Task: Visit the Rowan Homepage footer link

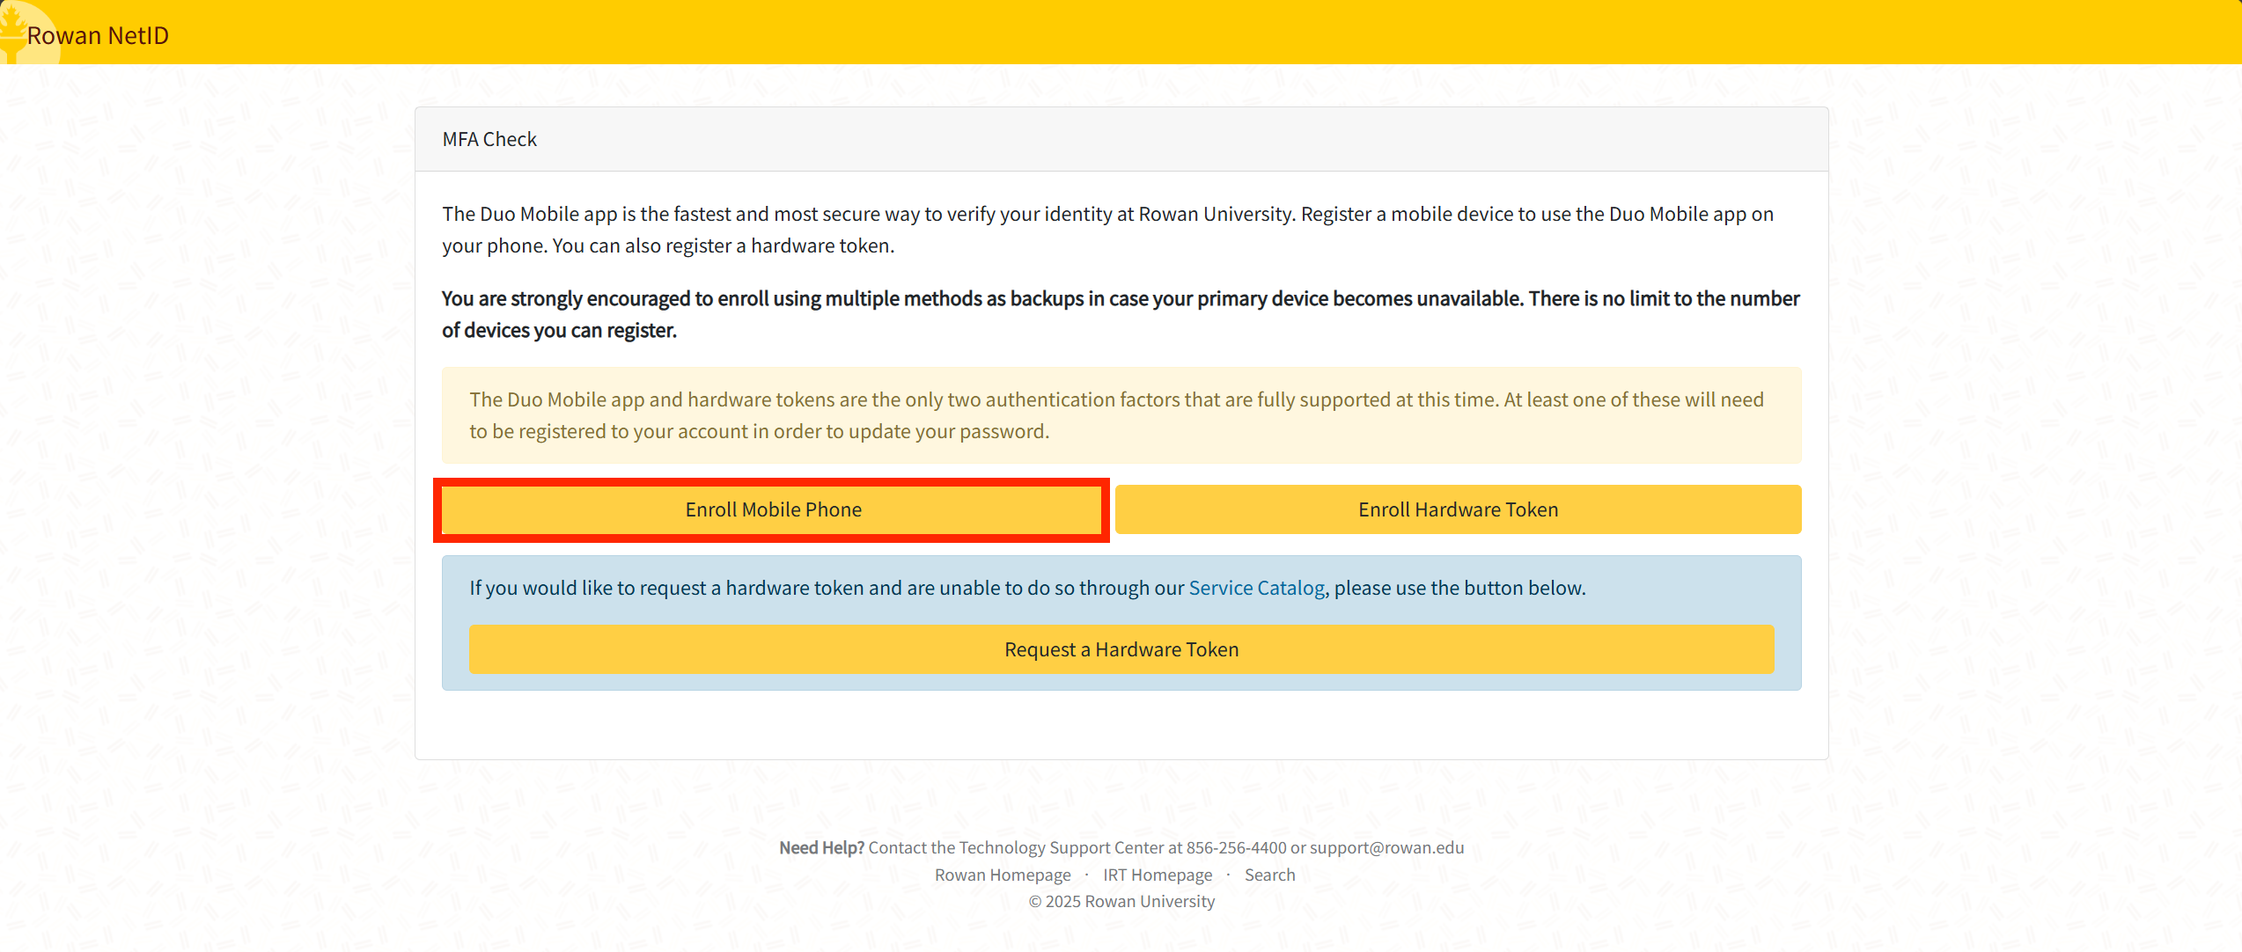Action: [1002, 875]
